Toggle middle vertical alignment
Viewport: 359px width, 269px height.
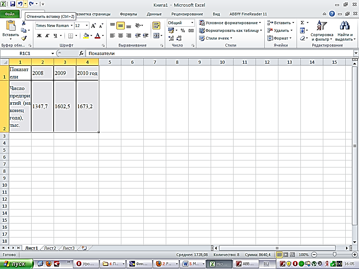coord(121,25)
